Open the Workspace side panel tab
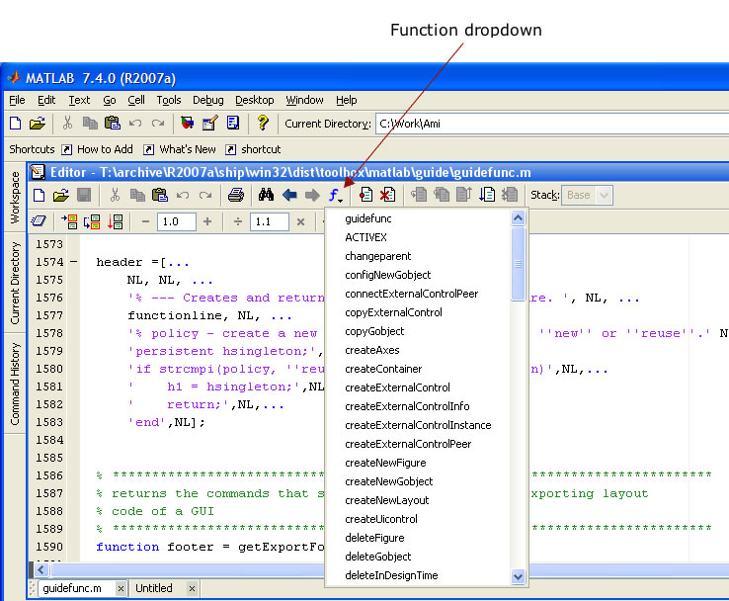 click(15, 197)
